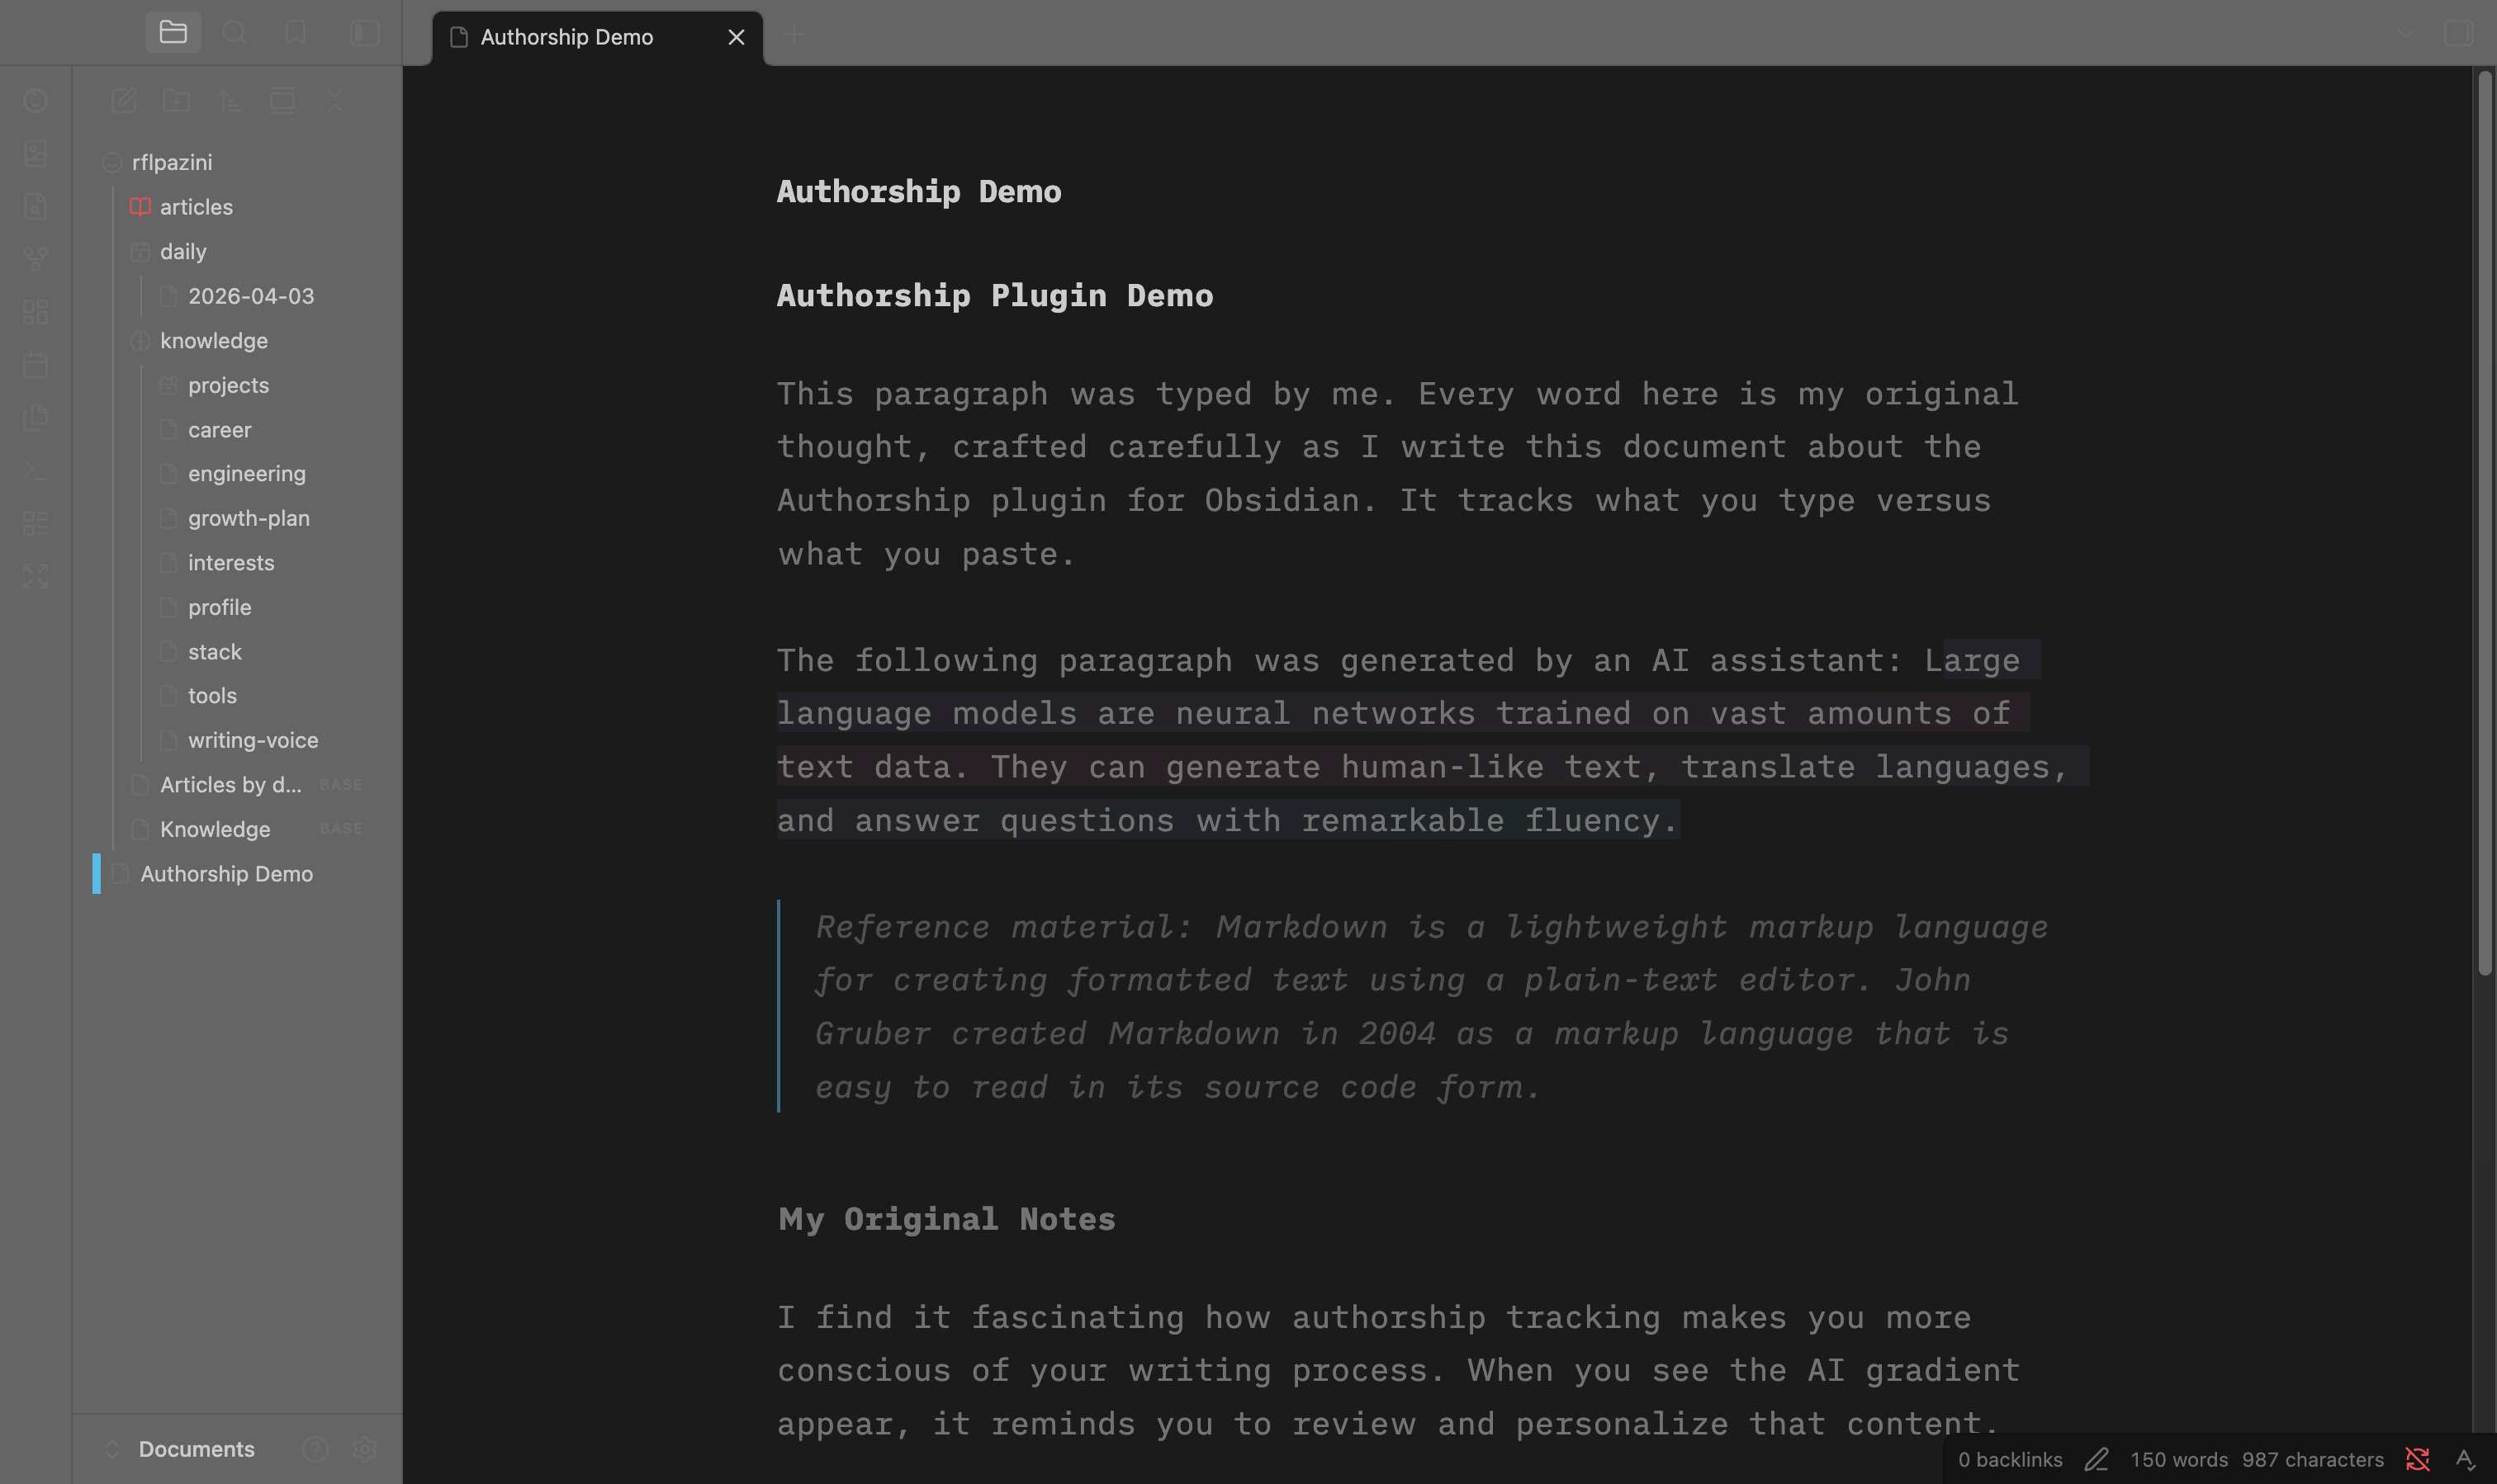Toggle the right sidebar icon
The height and width of the screenshot is (1484, 2497).
2458,33
